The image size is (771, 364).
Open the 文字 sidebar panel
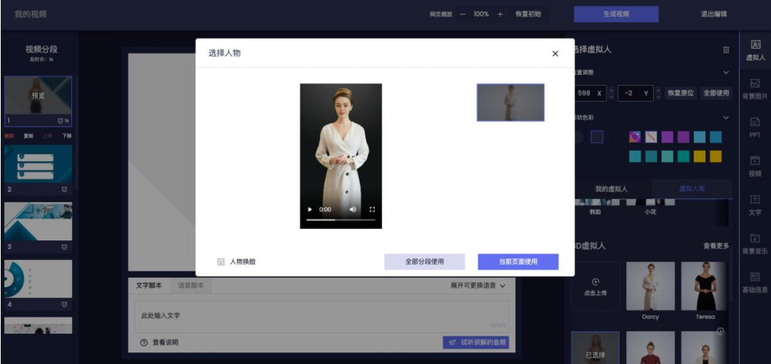click(755, 205)
